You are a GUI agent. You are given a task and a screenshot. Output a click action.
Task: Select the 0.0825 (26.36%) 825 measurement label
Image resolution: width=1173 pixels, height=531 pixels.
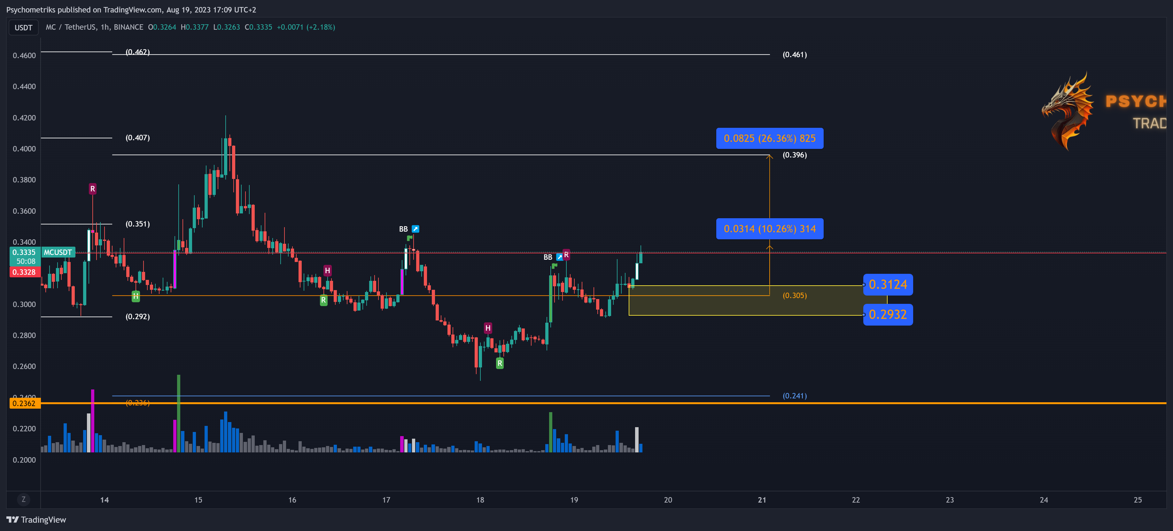[770, 138]
